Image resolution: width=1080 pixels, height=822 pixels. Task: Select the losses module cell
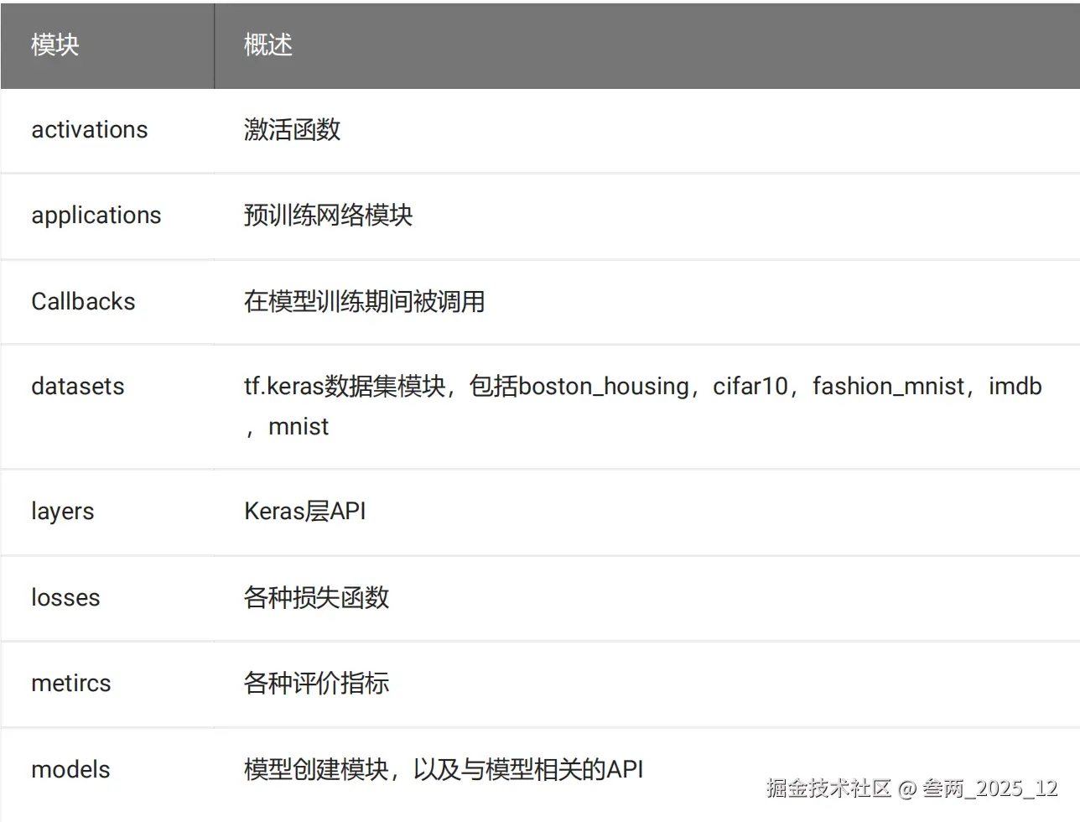(x=65, y=598)
